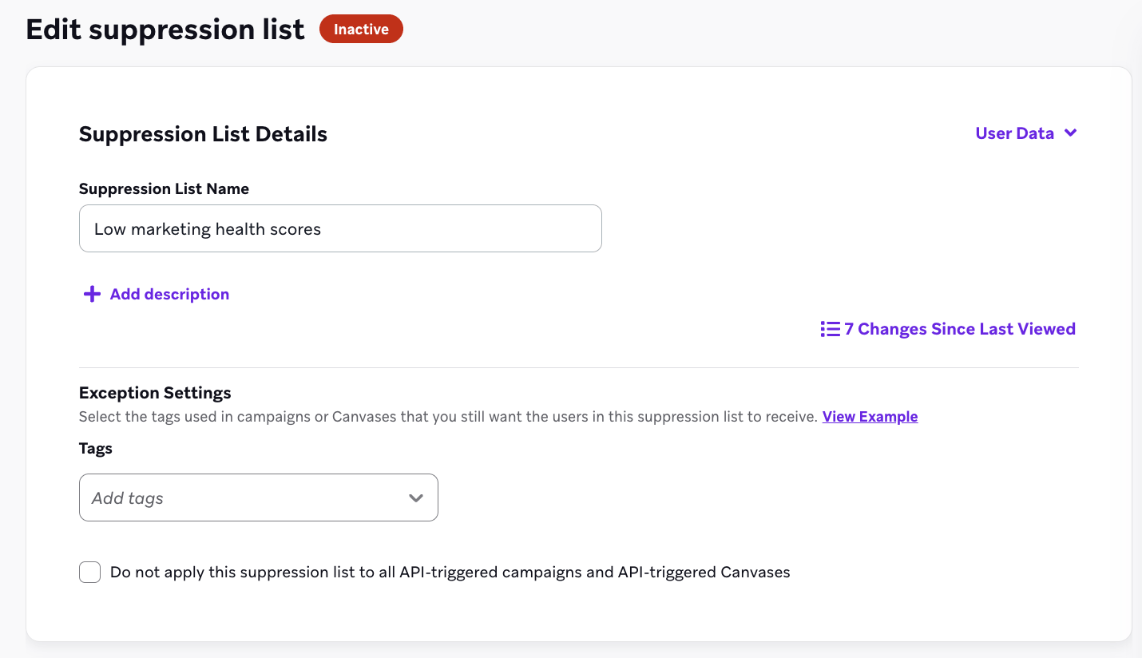The image size is (1142, 658).
Task: Click the list icon before 7 Changes
Action: click(830, 328)
